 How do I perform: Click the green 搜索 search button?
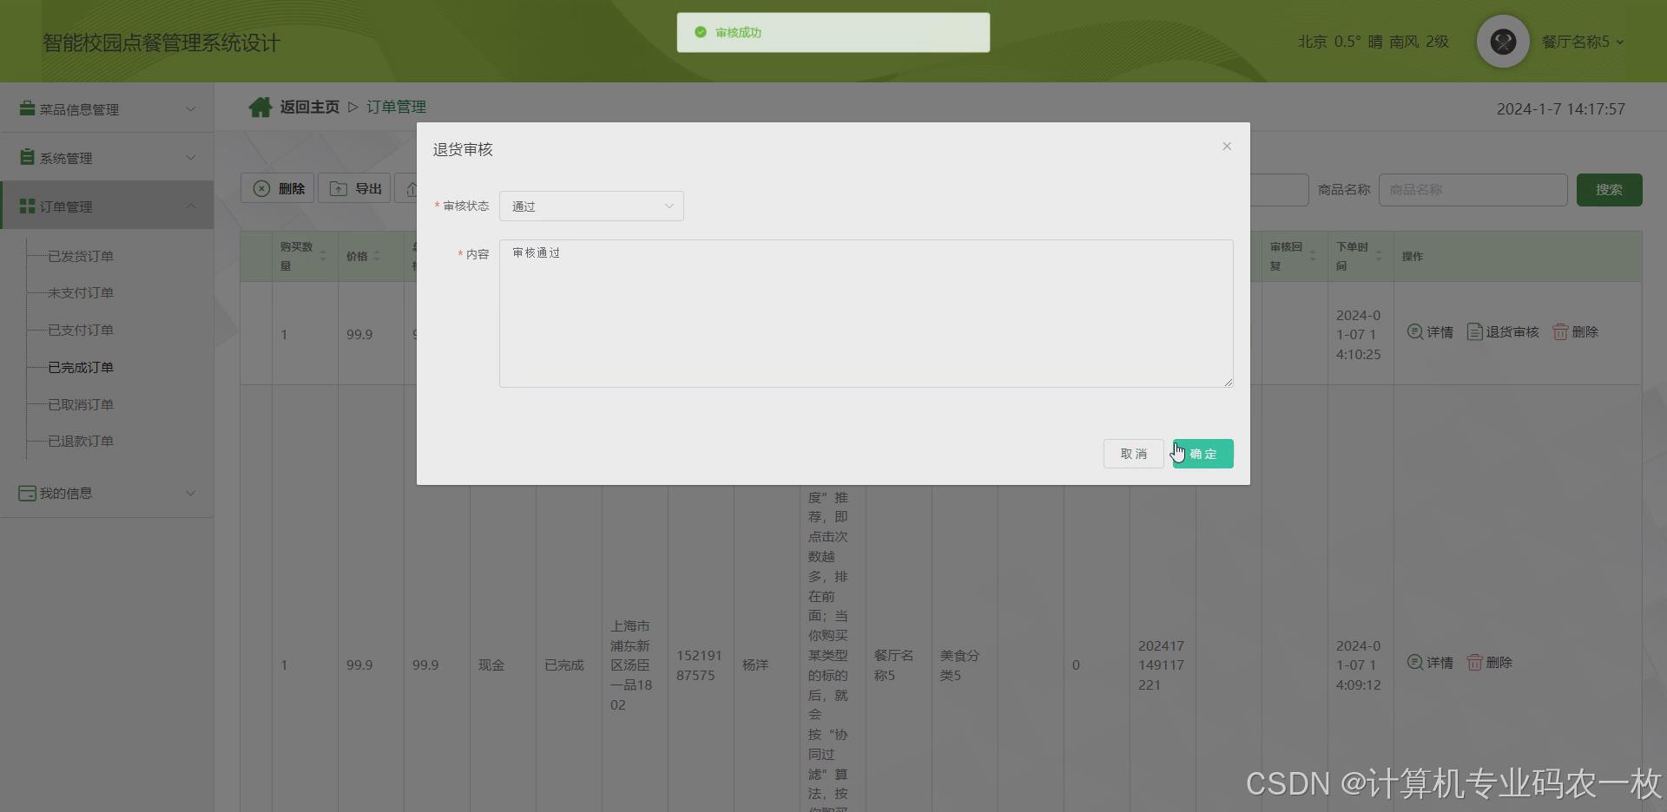(1609, 189)
